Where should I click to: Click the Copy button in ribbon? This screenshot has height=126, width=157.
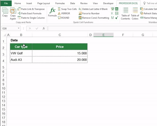click(x=5, y=12)
